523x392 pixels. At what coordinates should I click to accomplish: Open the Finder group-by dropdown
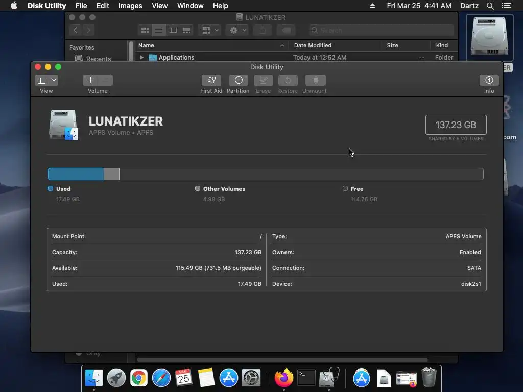click(210, 30)
